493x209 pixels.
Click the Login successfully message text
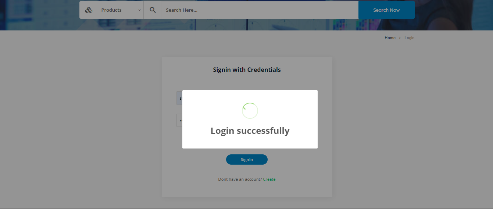coord(250,131)
